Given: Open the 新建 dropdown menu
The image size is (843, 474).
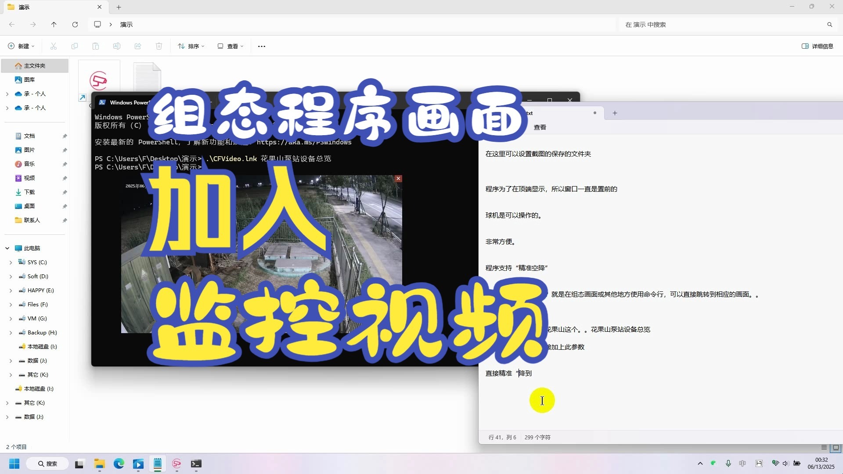Looking at the screenshot, I should 21,46.
